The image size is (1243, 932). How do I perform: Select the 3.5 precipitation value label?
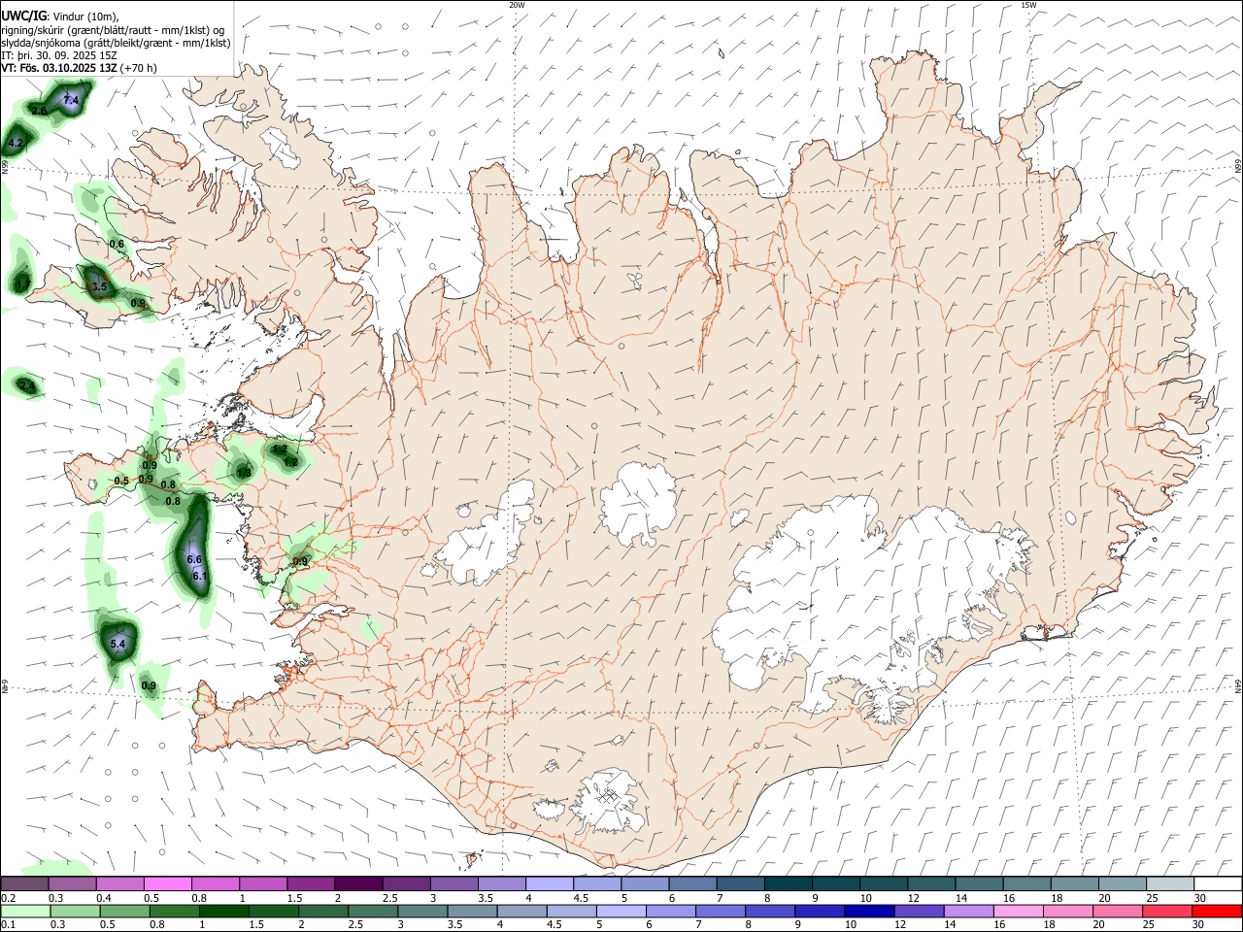(98, 286)
